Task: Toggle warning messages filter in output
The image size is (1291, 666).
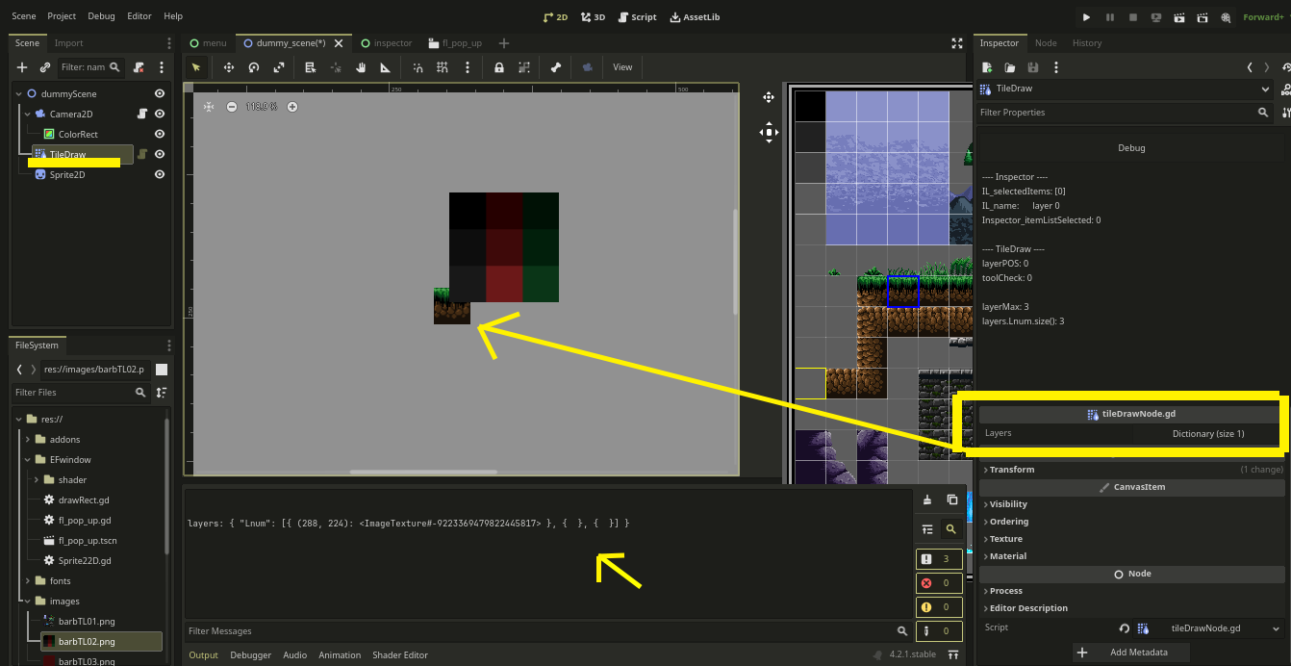Action: [x=938, y=607]
